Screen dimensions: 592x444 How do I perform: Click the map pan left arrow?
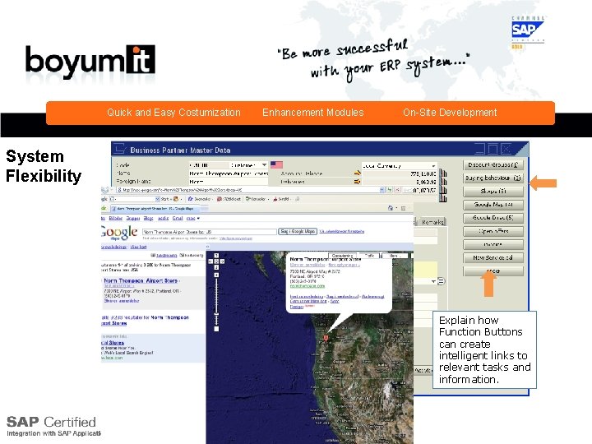pos(210,261)
